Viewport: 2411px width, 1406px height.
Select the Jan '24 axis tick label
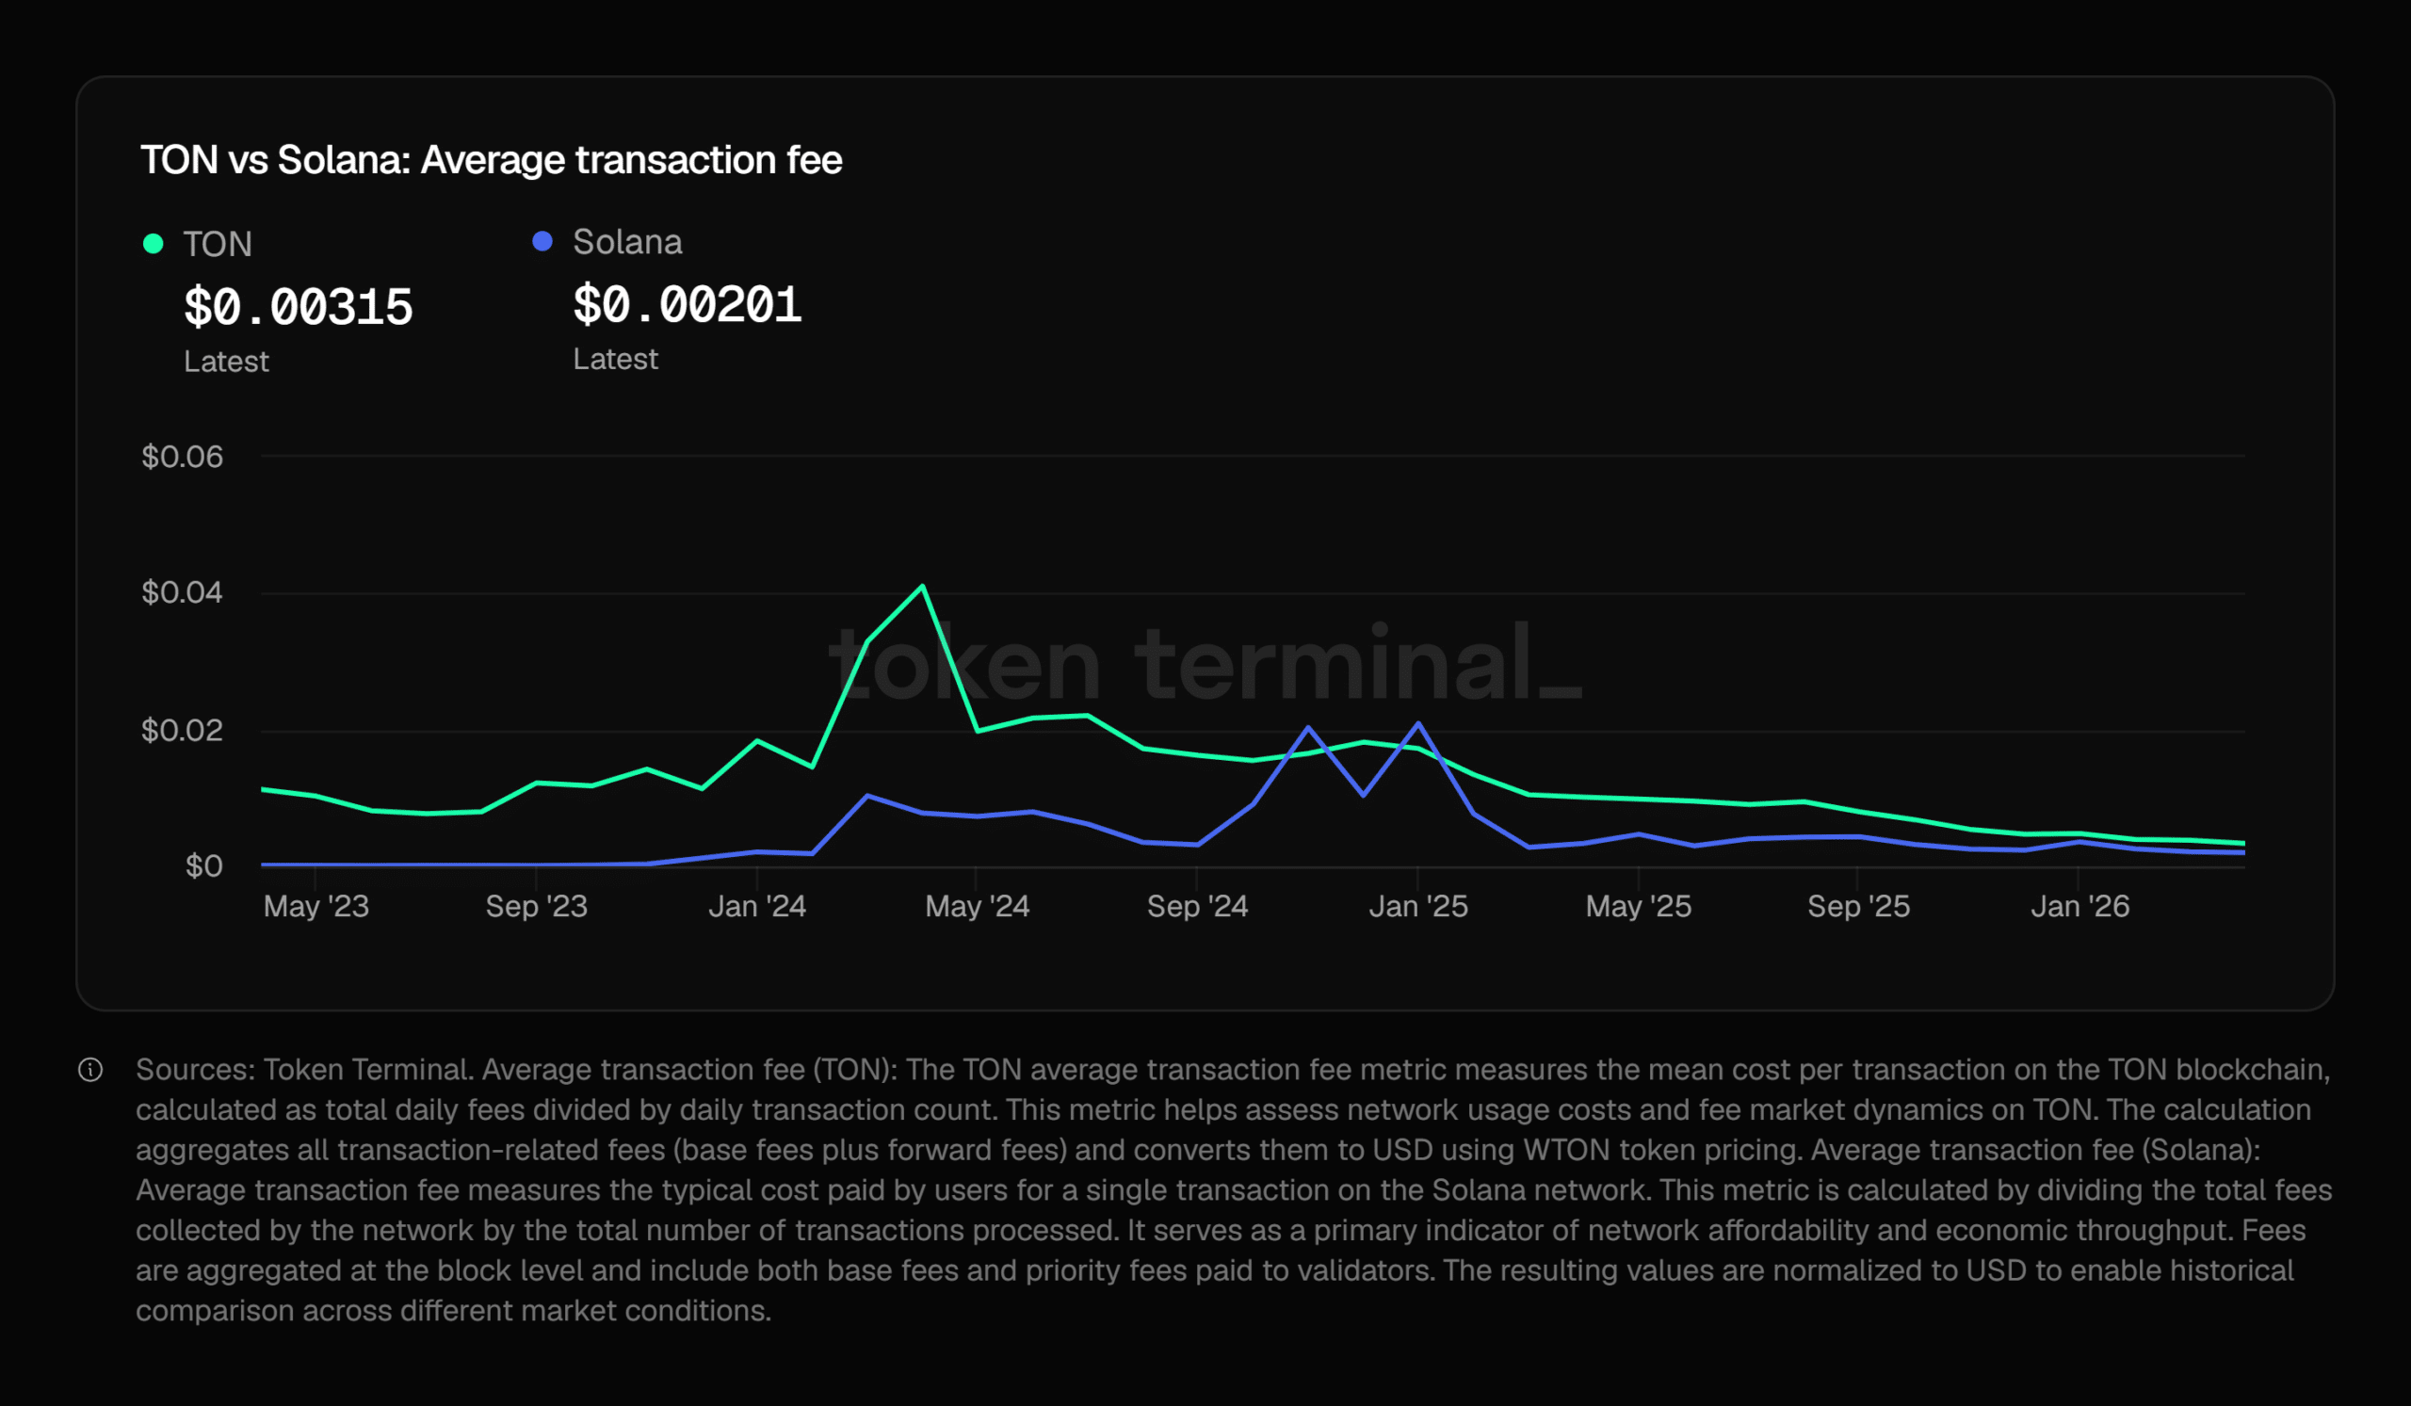[x=757, y=906]
